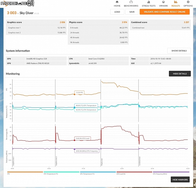Go to the HOME tab label
The height and width of the screenshot is (188, 196).
[117, 6]
